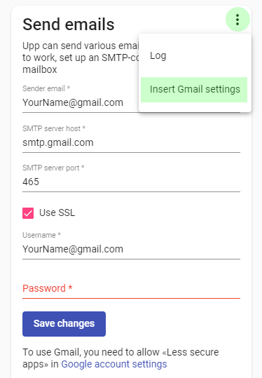Click the SMTP server host label
This screenshot has height=378, width=262.
coord(54,128)
